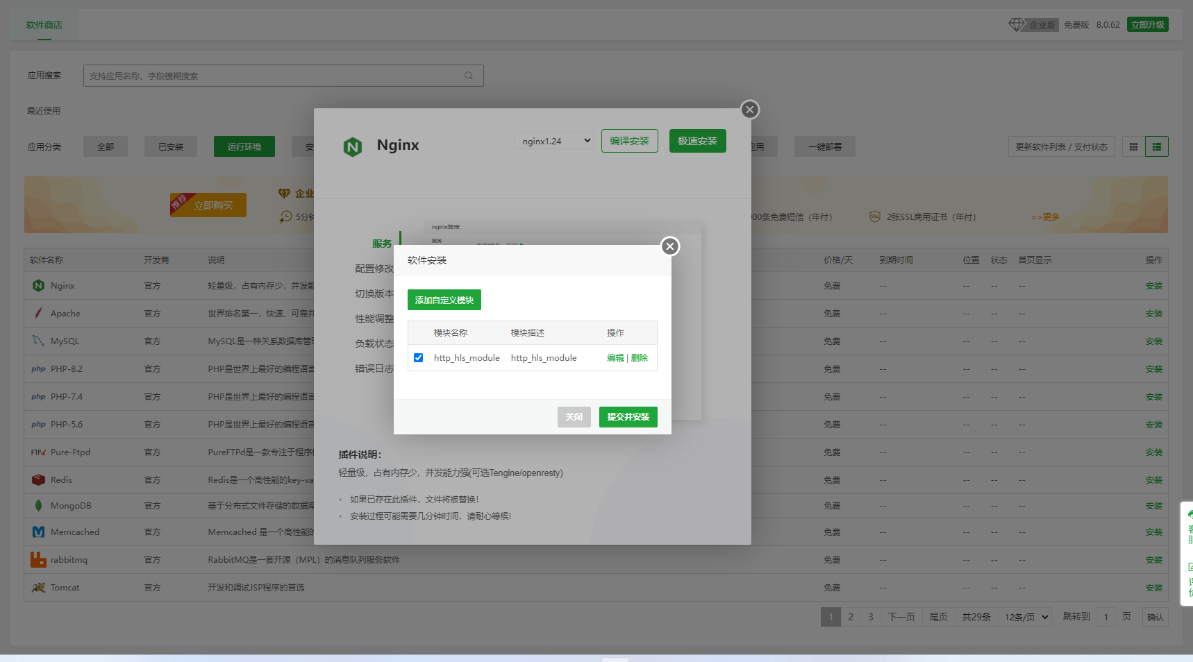
Task: Uncheck the http_hls_module checkbox
Action: pos(418,357)
